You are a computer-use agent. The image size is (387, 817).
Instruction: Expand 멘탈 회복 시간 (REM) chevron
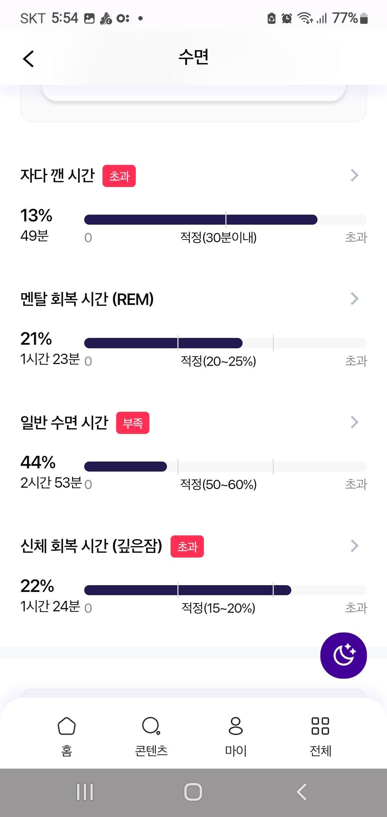354,298
